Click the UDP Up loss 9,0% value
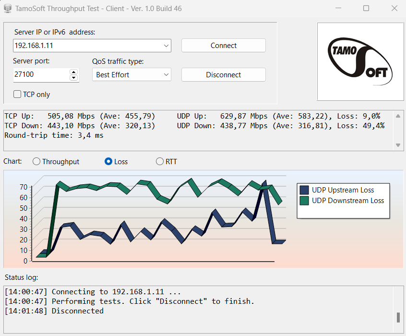406x336 pixels. [371, 116]
